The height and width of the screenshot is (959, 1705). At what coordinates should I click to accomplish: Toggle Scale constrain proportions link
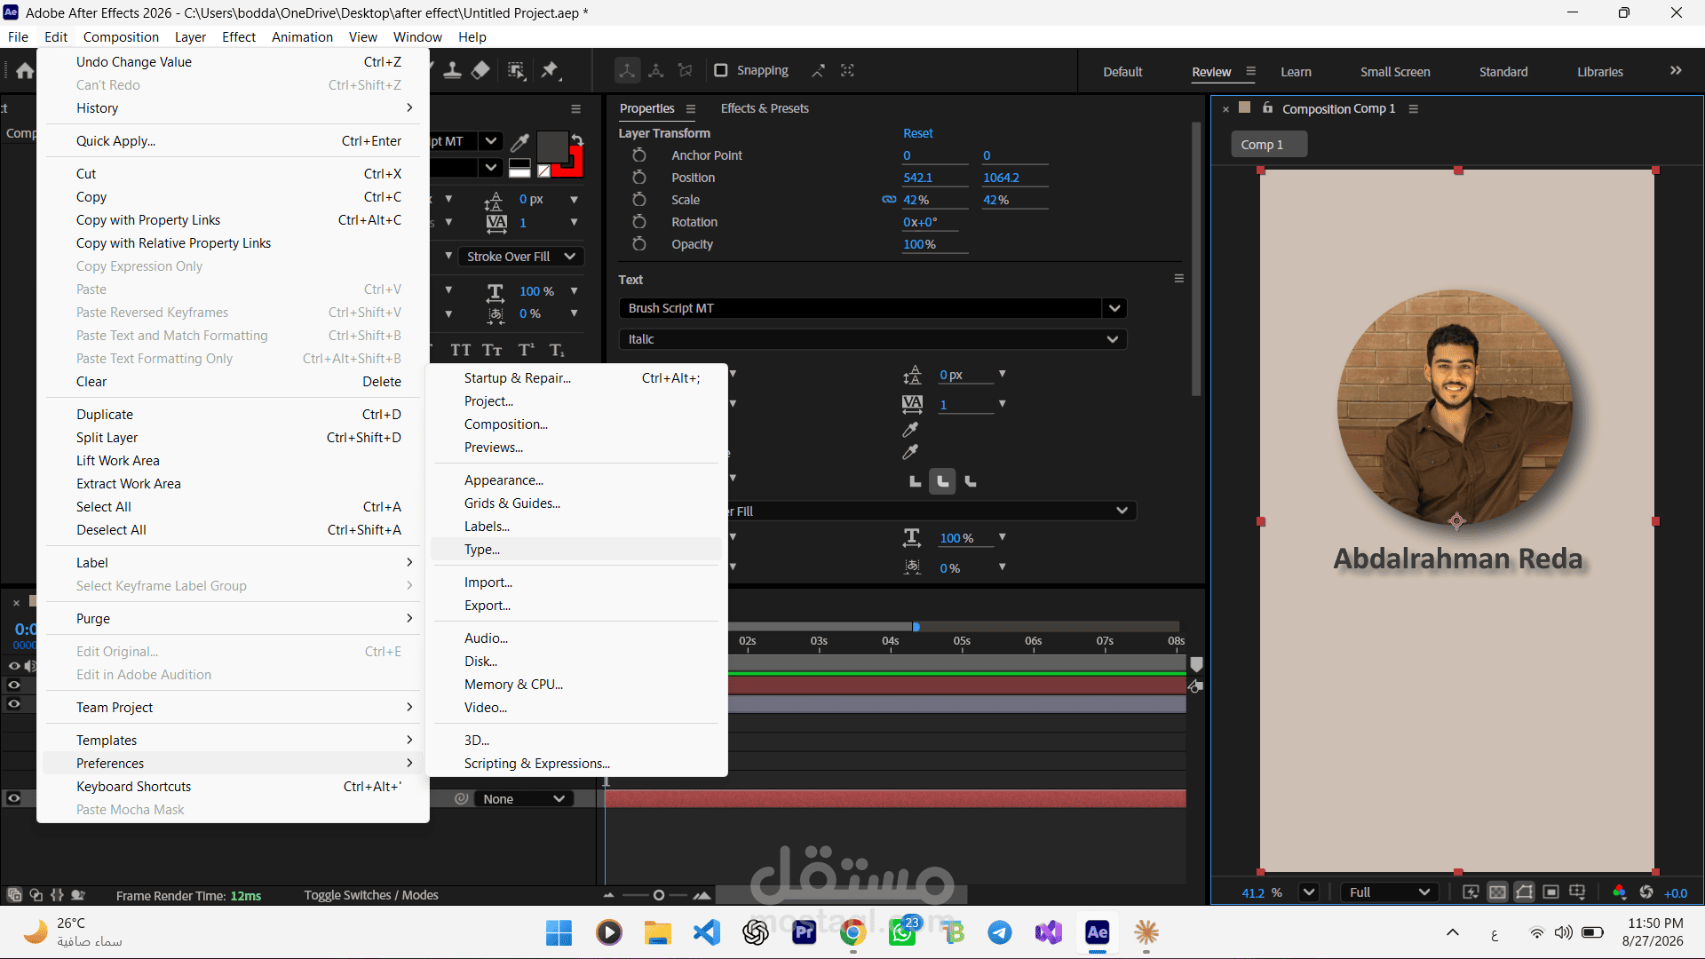(888, 200)
